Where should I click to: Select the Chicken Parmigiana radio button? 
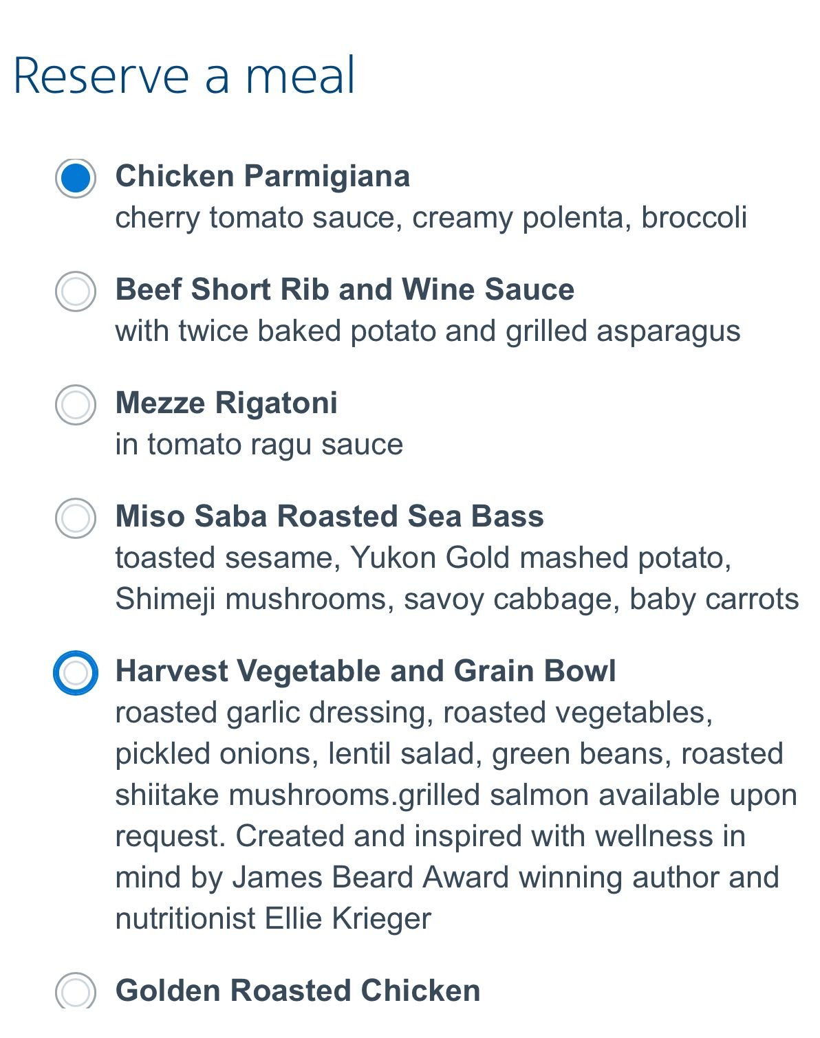[75, 179]
